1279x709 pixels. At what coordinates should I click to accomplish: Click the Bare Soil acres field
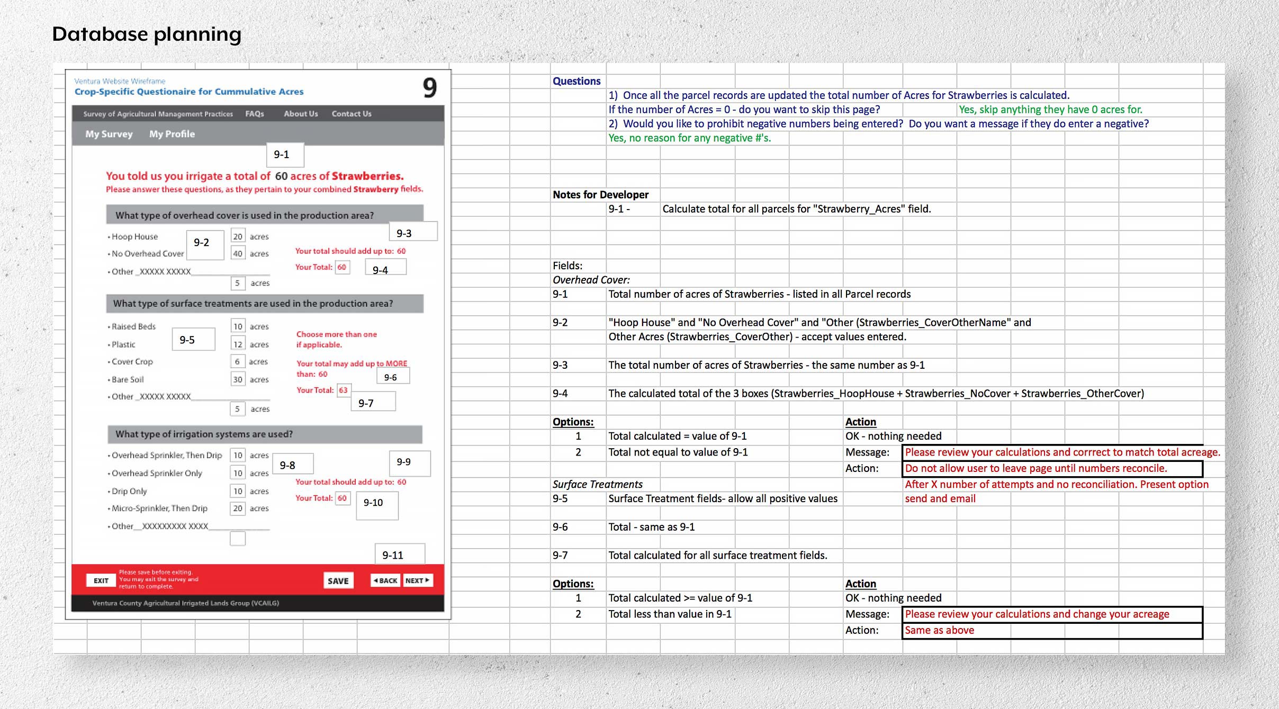[x=238, y=379]
